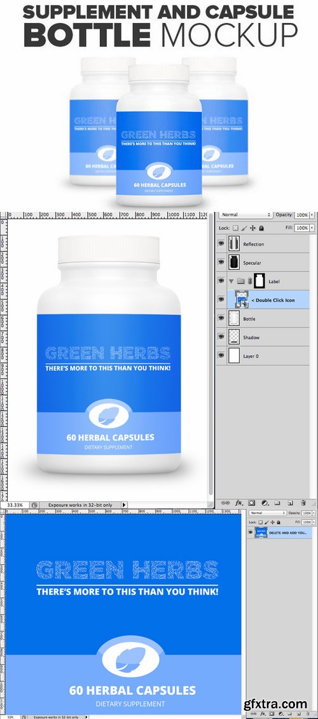Collapse the Label group
Image resolution: width=318 pixels, height=719 pixels.
(x=232, y=281)
